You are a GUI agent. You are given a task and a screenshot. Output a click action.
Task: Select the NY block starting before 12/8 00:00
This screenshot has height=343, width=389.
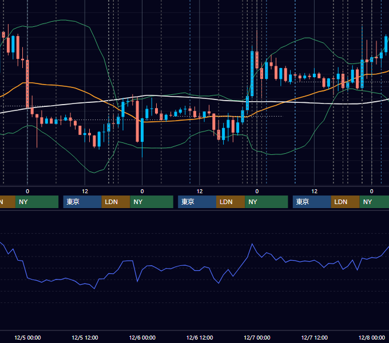[374, 202]
